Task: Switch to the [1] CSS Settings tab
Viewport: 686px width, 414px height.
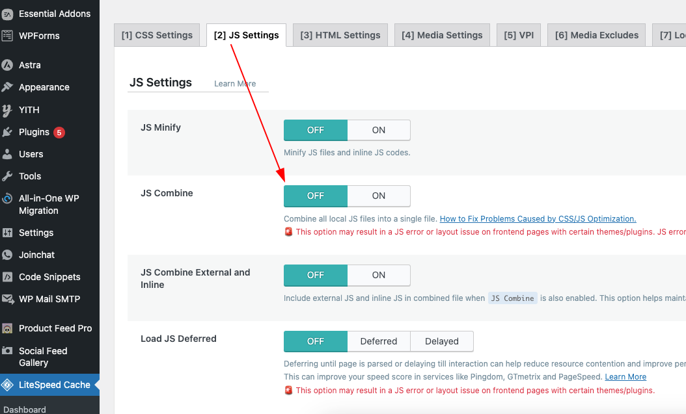Action: [157, 35]
